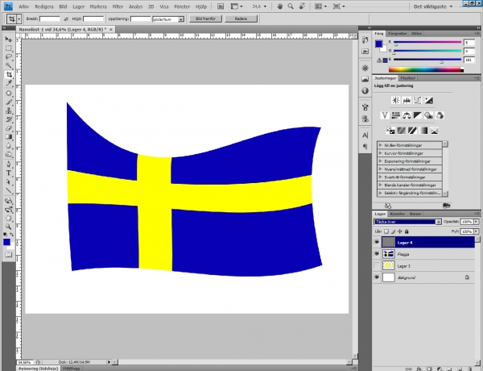This screenshot has height=371, width=483.
Task: Select the Eraser tool
Action: (9, 127)
